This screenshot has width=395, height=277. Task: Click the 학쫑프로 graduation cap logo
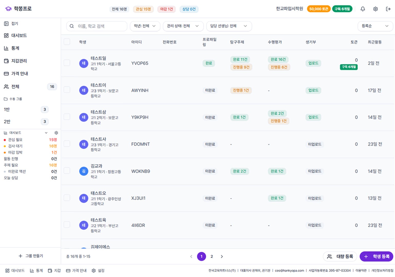click(8, 9)
